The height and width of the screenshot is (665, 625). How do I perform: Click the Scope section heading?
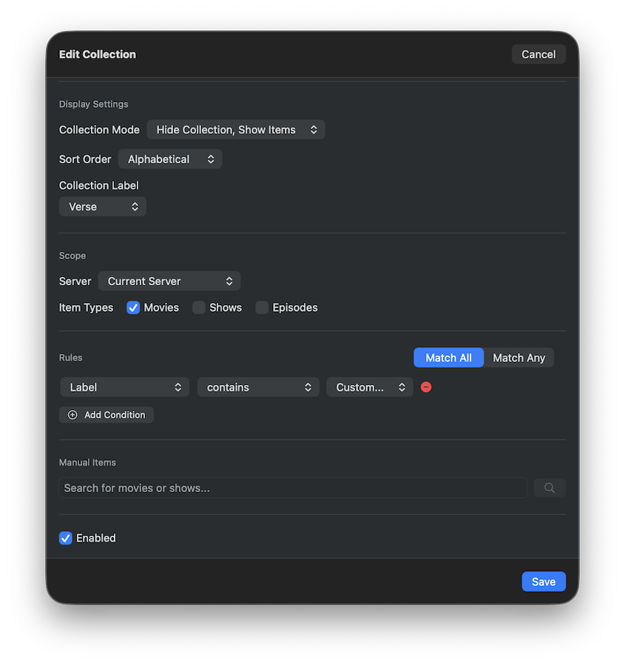(72, 256)
